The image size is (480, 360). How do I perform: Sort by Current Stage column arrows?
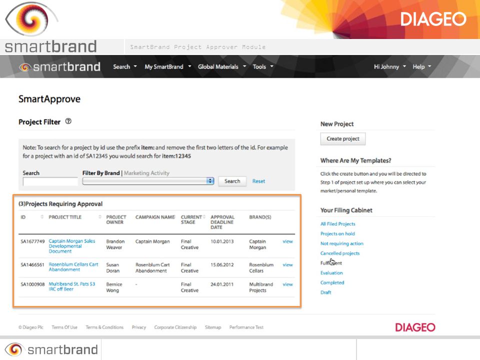(204, 217)
